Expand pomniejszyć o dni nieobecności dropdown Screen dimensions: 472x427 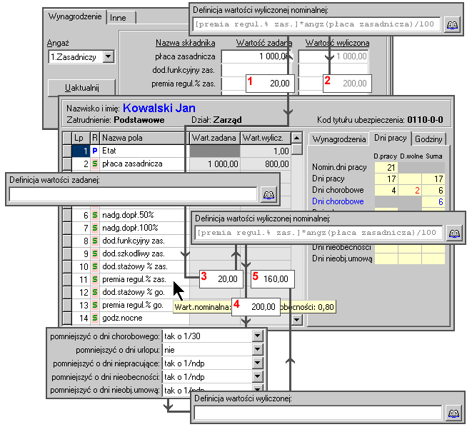[258, 377]
